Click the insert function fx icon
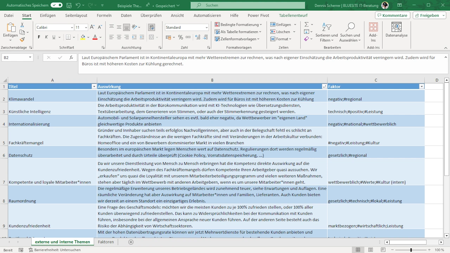The image size is (450, 253). pos(71,58)
